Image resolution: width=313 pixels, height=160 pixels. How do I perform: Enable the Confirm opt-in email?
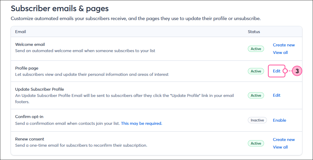(279, 120)
